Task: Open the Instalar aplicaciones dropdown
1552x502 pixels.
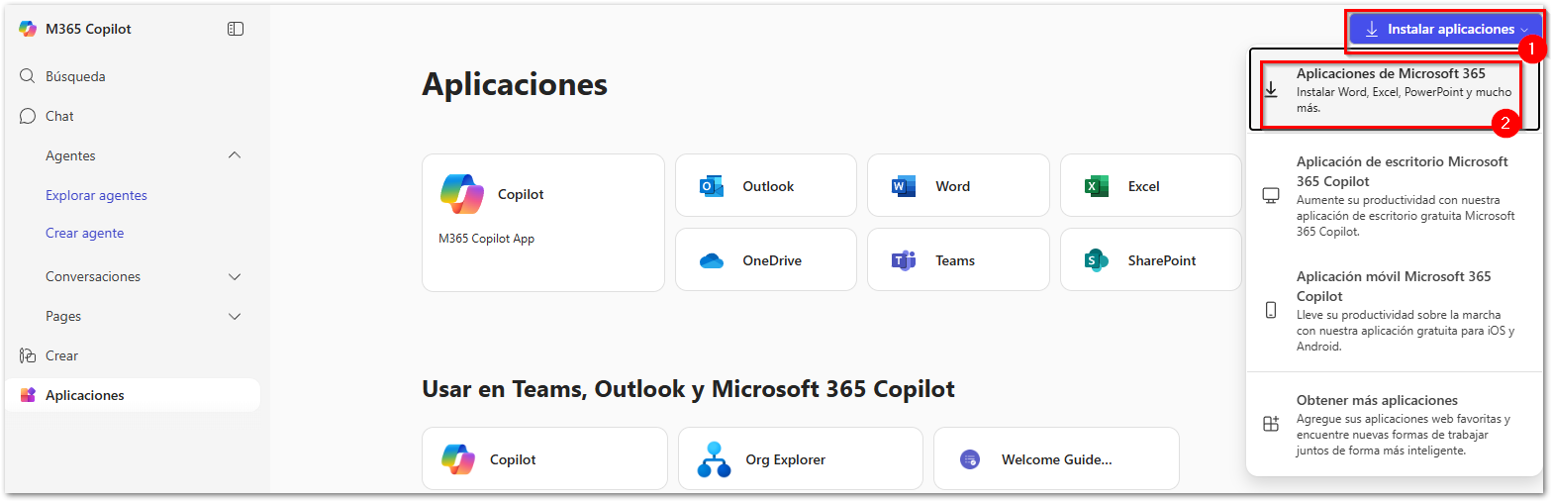Action: click(1446, 29)
